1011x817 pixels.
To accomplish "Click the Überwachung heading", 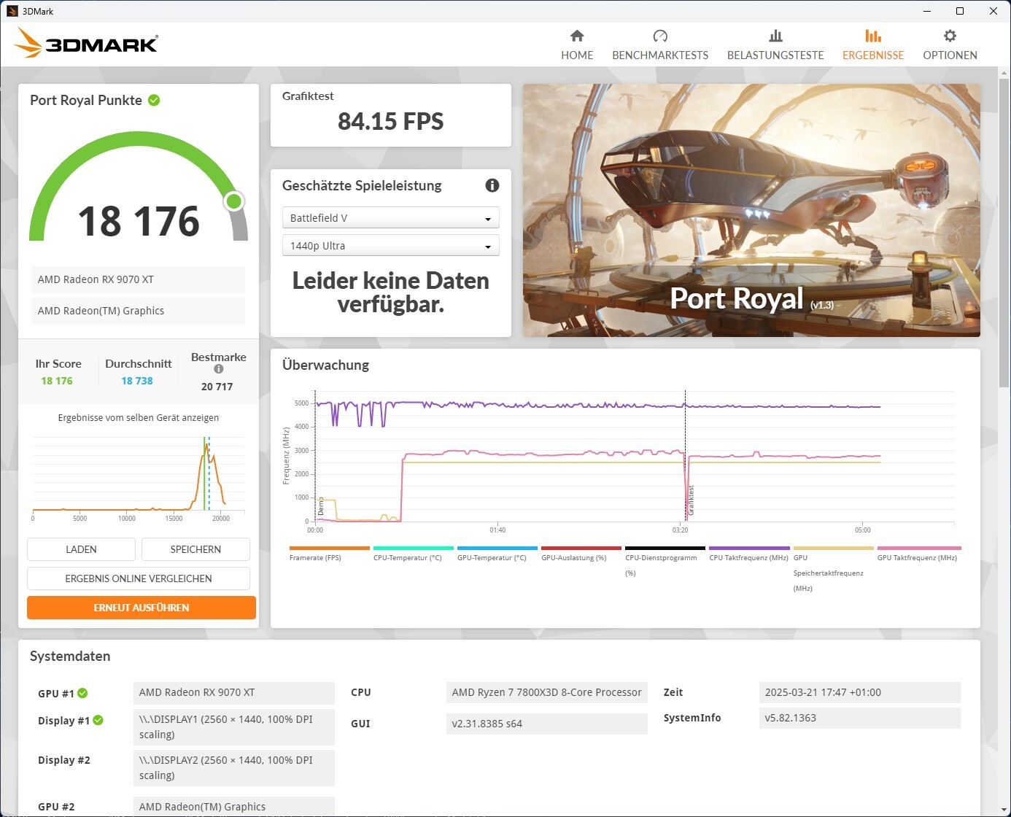I will click(x=326, y=365).
